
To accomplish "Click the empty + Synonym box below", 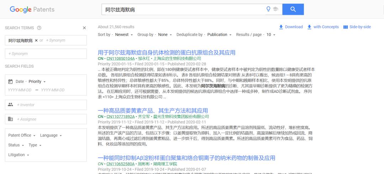I will (x=46, y=54).
